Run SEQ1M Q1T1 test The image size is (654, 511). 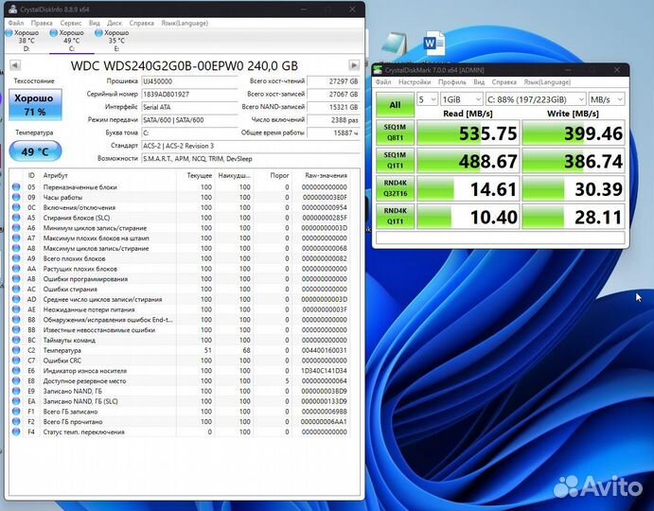click(395, 160)
